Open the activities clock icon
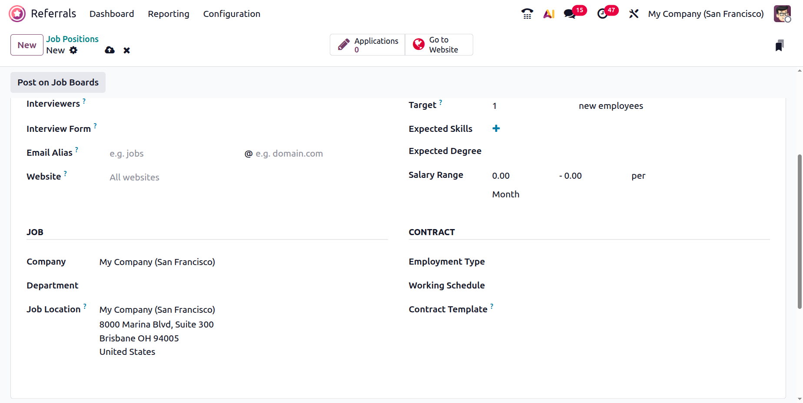The height and width of the screenshot is (403, 803). tap(602, 14)
